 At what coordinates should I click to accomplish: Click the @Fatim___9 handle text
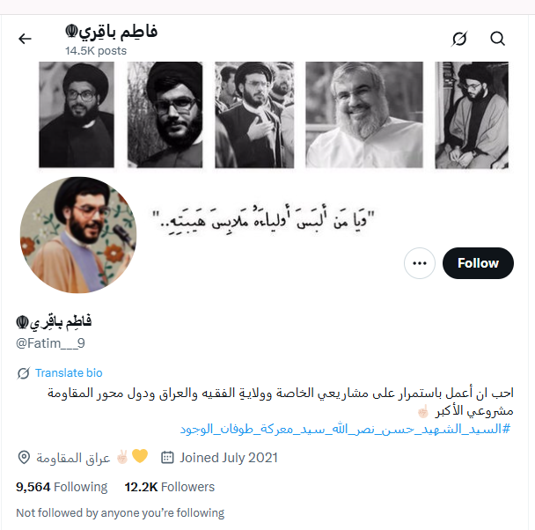50,343
